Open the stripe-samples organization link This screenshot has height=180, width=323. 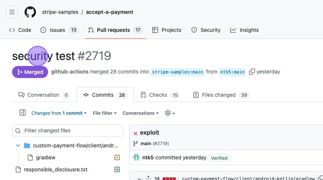[60, 12]
